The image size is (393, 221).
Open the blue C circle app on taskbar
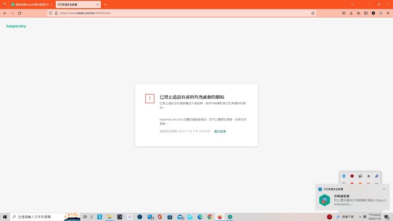pyautogui.click(x=140, y=217)
